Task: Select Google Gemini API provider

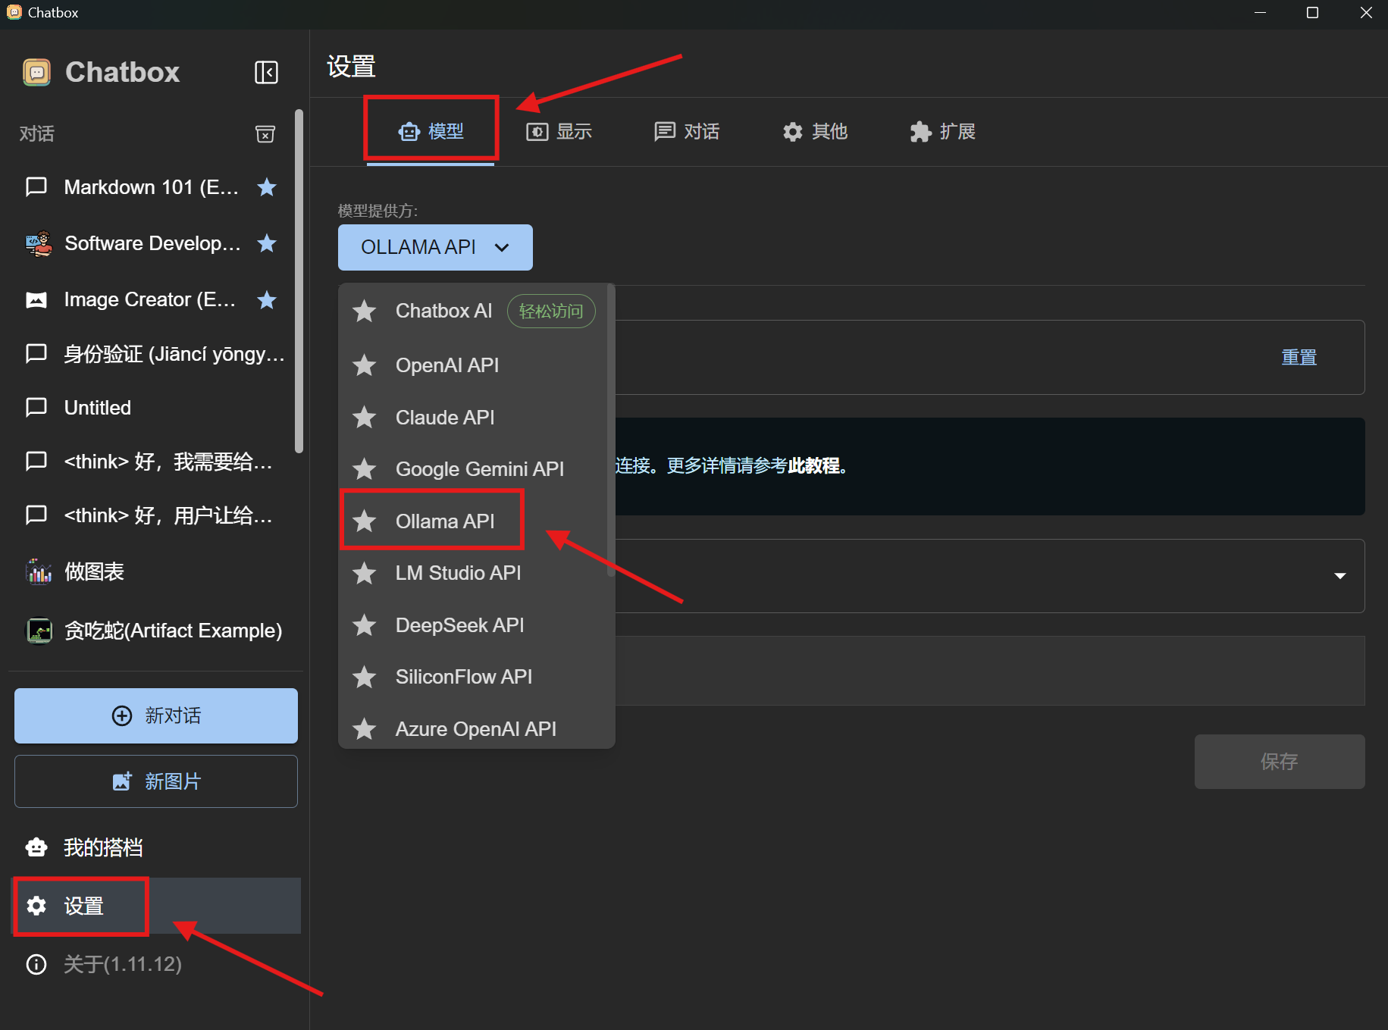Action: pyautogui.click(x=473, y=469)
